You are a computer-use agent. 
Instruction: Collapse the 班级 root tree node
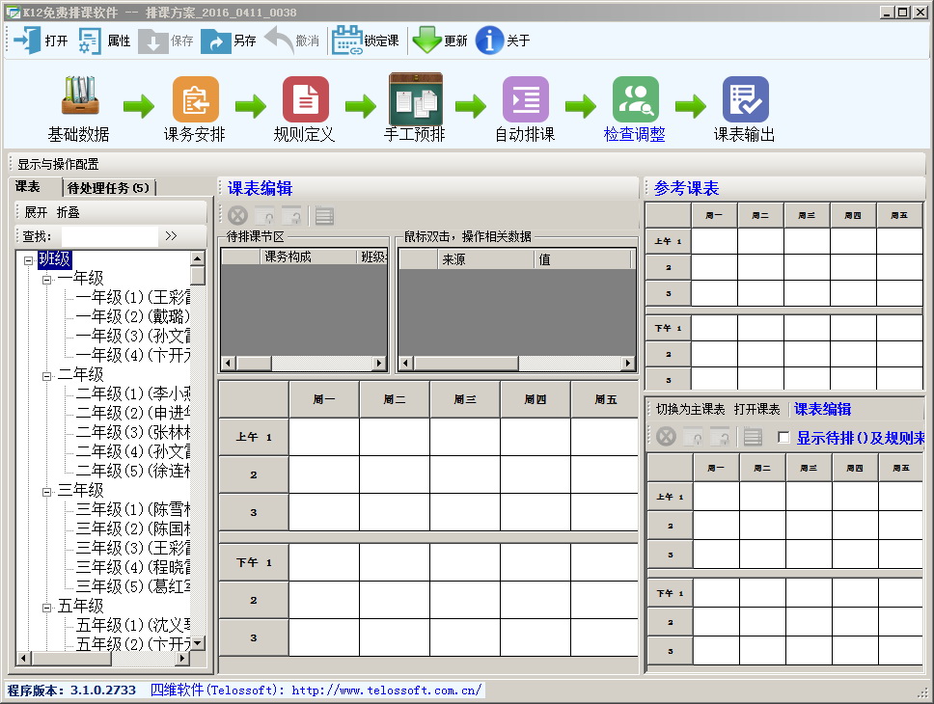pyautogui.click(x=28, y=260)
